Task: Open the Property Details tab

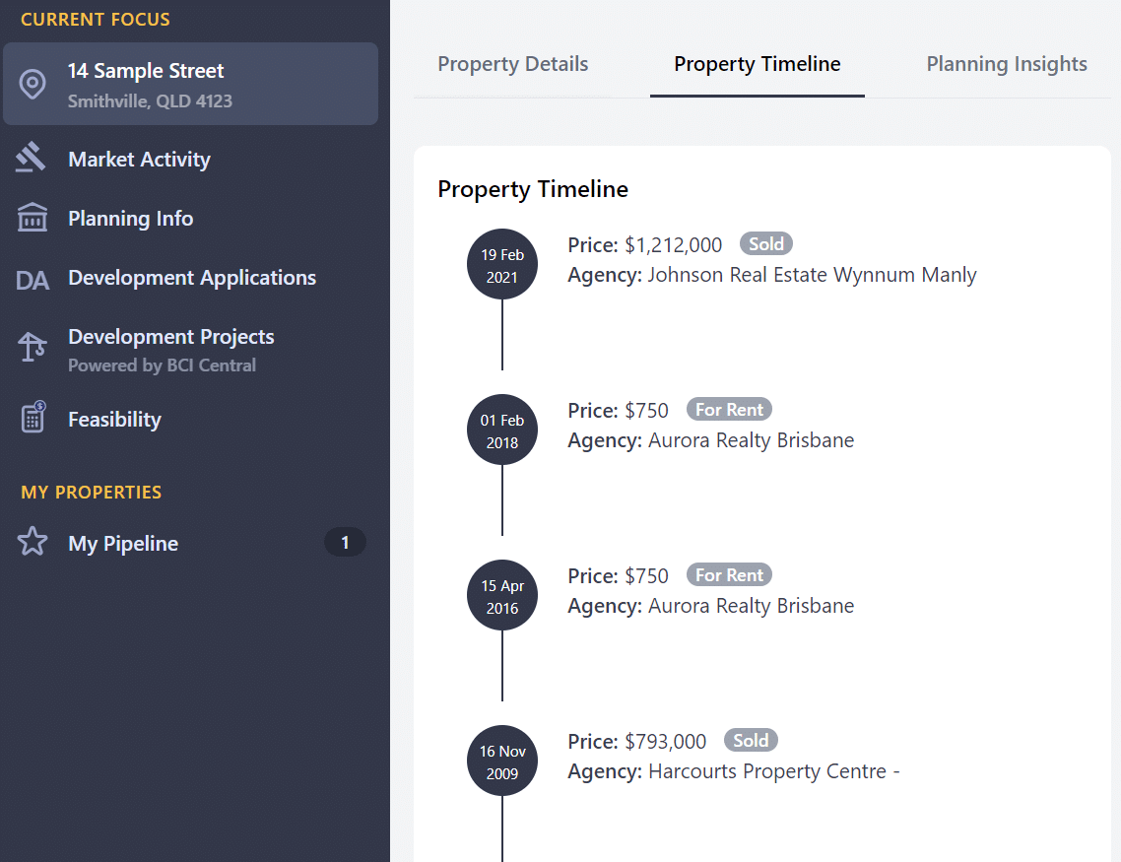Action: pos(512,64)
